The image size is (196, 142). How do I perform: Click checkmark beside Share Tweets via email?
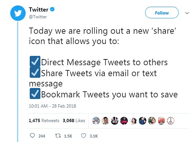(x=35, y=72)
